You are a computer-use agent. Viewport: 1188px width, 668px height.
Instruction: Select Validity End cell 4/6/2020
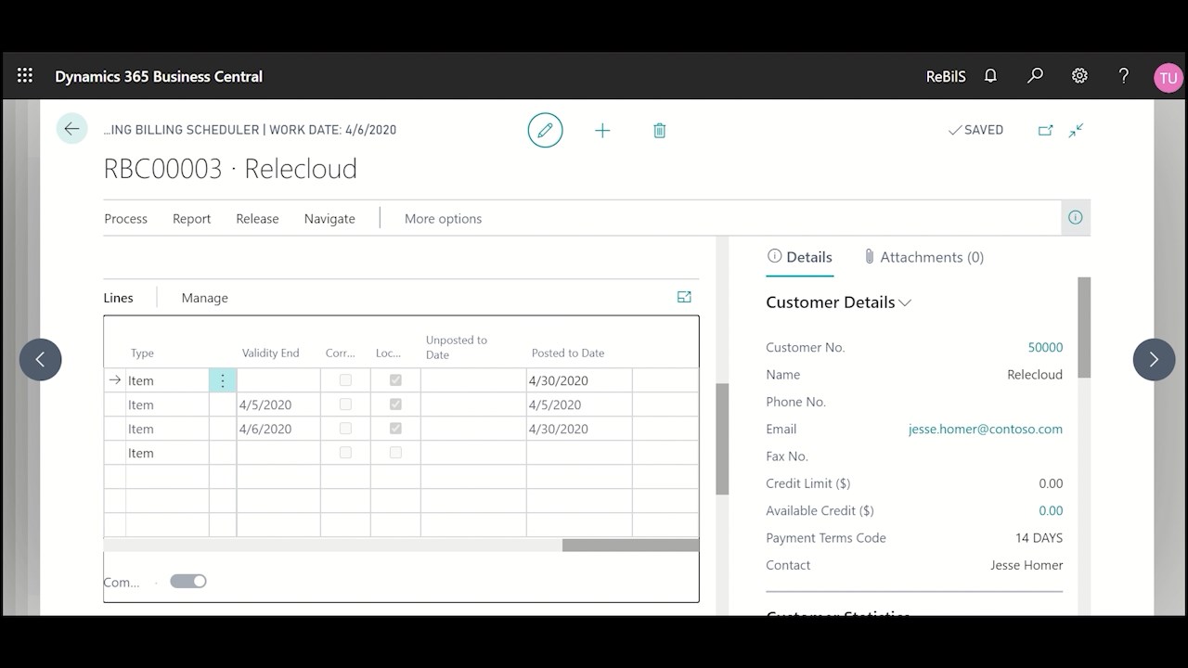pos(278,429)
